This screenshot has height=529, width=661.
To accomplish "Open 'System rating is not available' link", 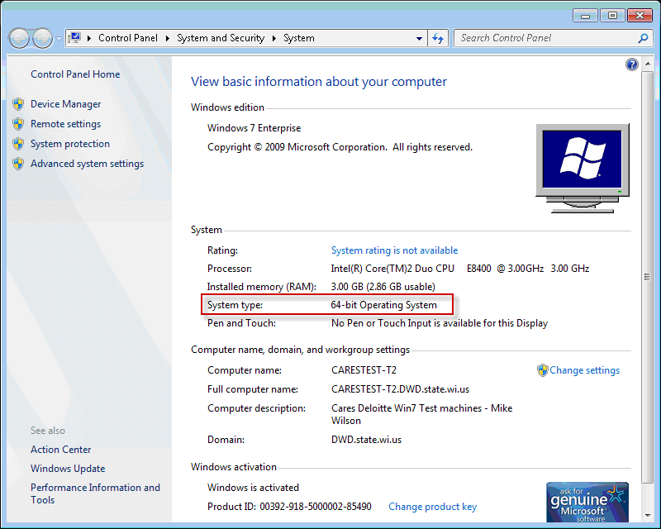I will (x=394, y=250).
